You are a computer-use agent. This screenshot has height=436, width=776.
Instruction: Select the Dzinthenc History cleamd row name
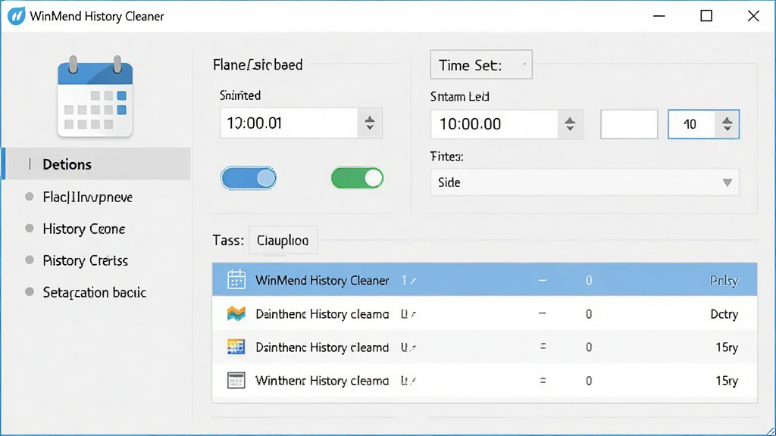[322, 347]
